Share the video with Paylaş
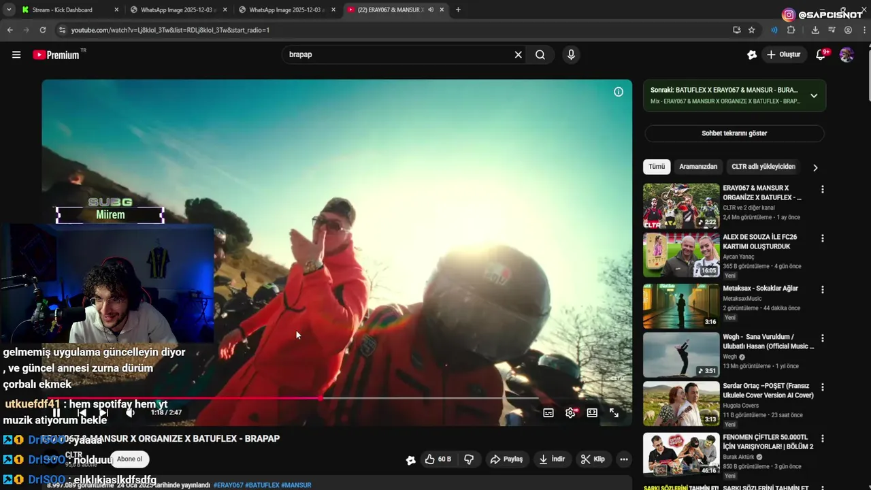871x490 pixels. point(506,459)
